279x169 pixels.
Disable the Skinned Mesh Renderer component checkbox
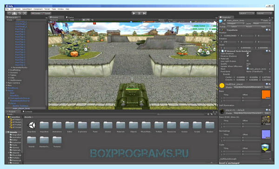tap(225, 51)
